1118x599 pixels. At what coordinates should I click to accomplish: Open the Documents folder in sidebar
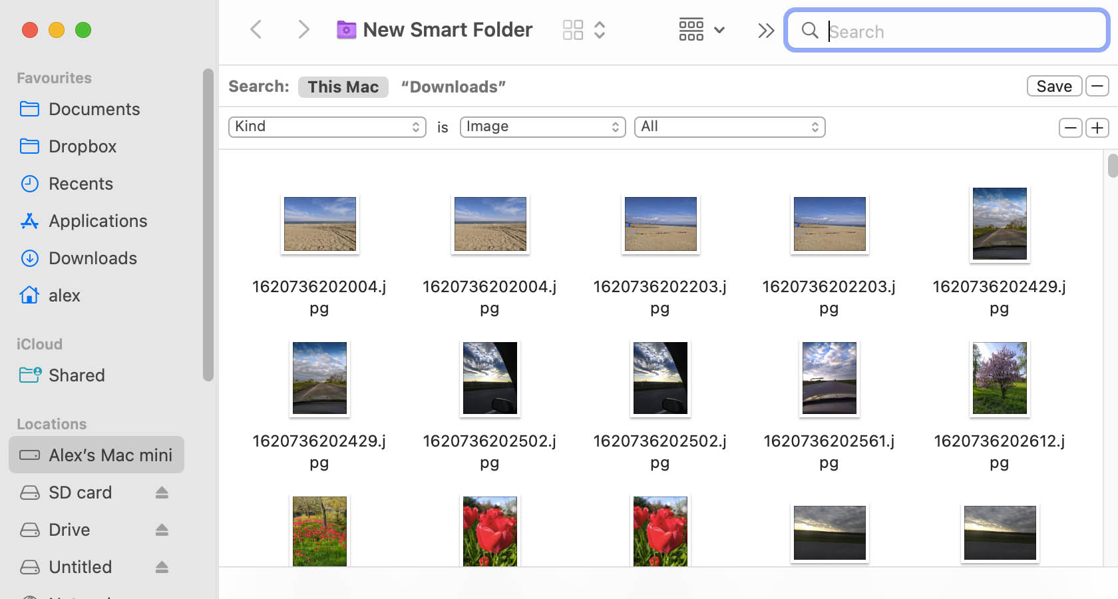click(x=94, y=108)
